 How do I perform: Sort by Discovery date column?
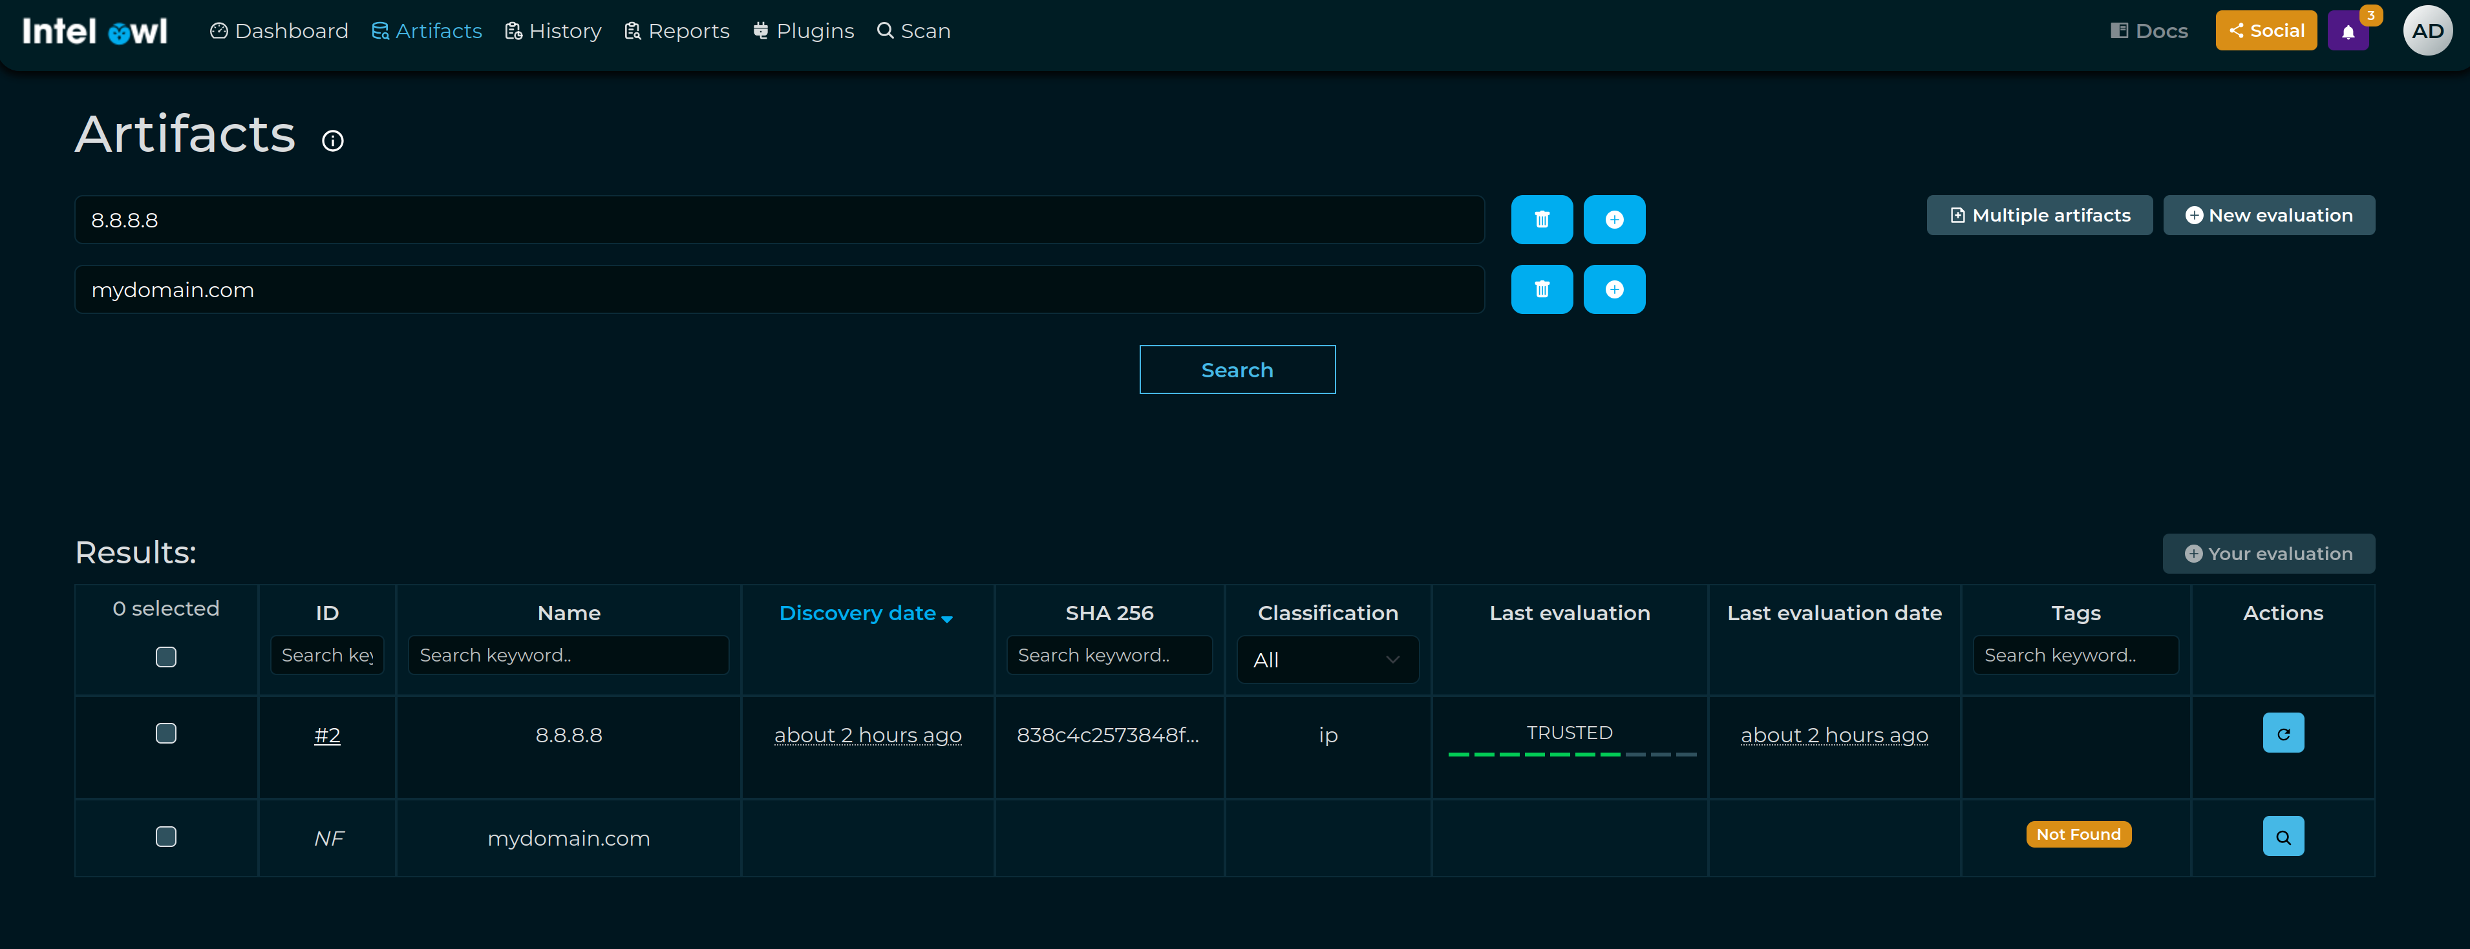(866, 614)
